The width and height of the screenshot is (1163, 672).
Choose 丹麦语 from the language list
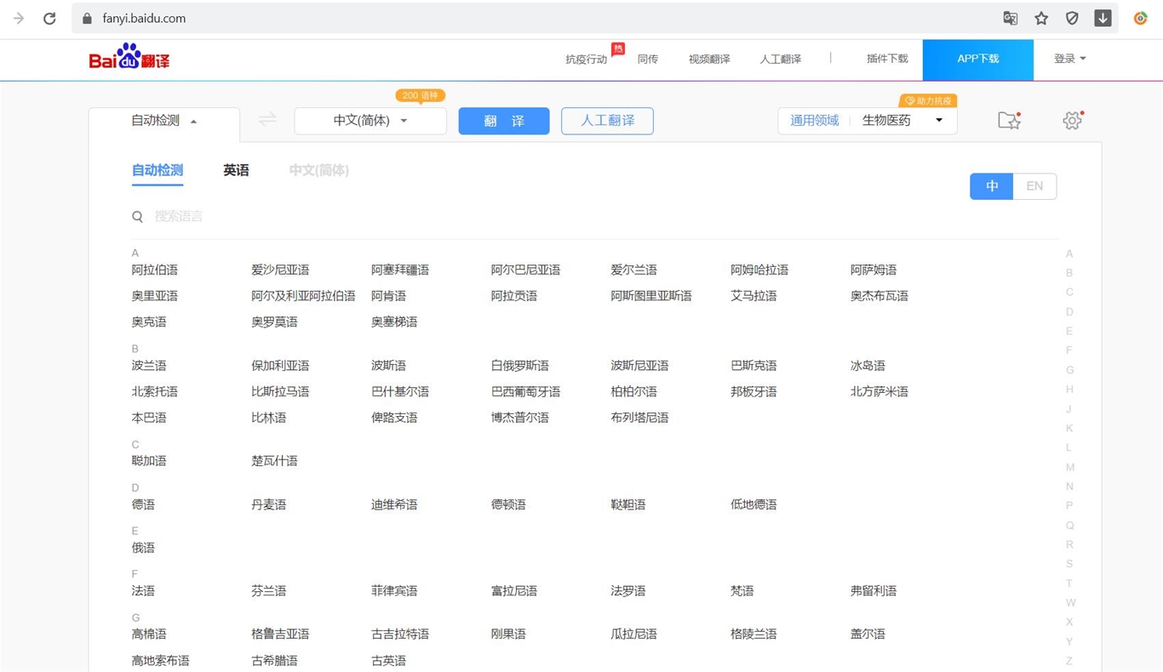[x=268, y=505]
